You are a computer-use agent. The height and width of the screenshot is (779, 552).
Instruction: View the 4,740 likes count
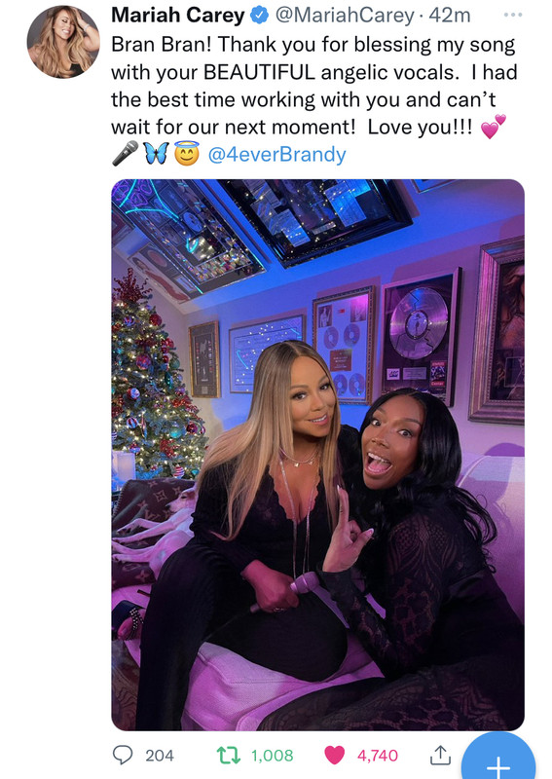[378, 756]
